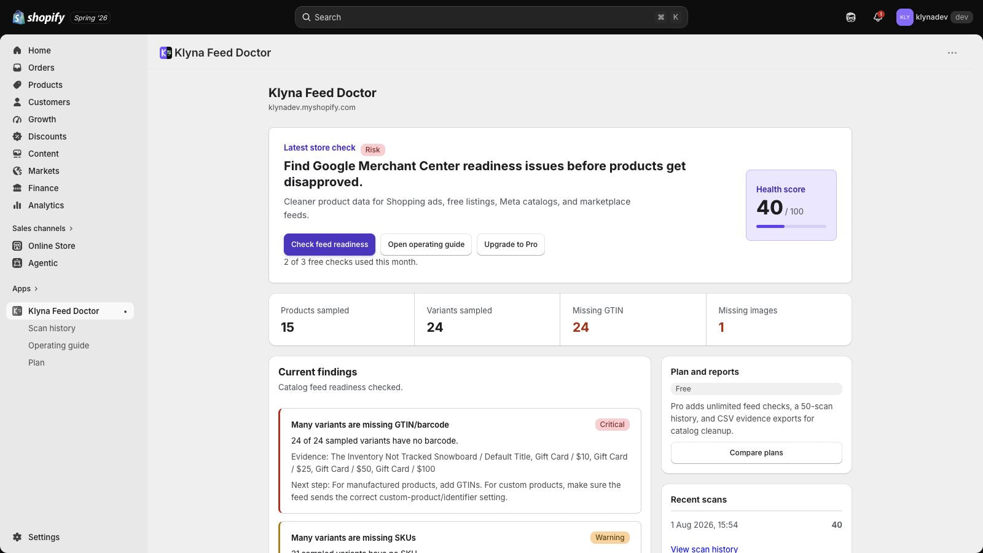Open the Plan sidebar item

(x=36, y=363)
